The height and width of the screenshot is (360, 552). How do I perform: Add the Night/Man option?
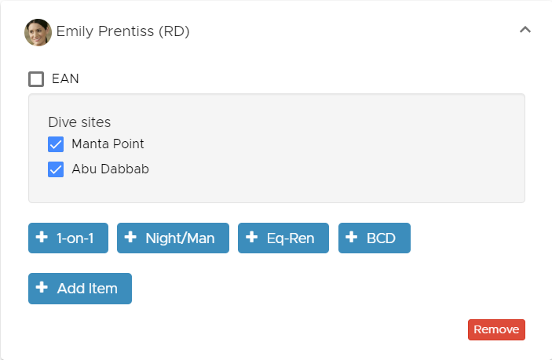pos(173,238)
